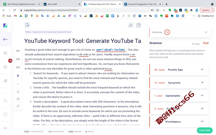Viewport: 216px width, 135px height.
Task: Open the user profile icon in sidebar
Action: click(5, 101)
